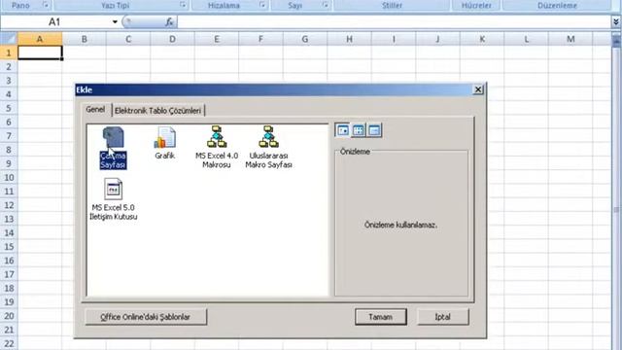This screenshot has height=350, width=622.
Task: Open Office Online'daki Şablonlar
Action: click(x=146, y=317)
